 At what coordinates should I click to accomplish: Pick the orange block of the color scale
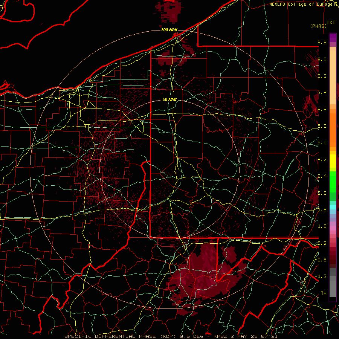[x=333, y=130]
